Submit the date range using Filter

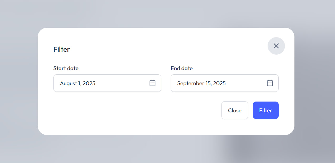click(x=265, y=110)
